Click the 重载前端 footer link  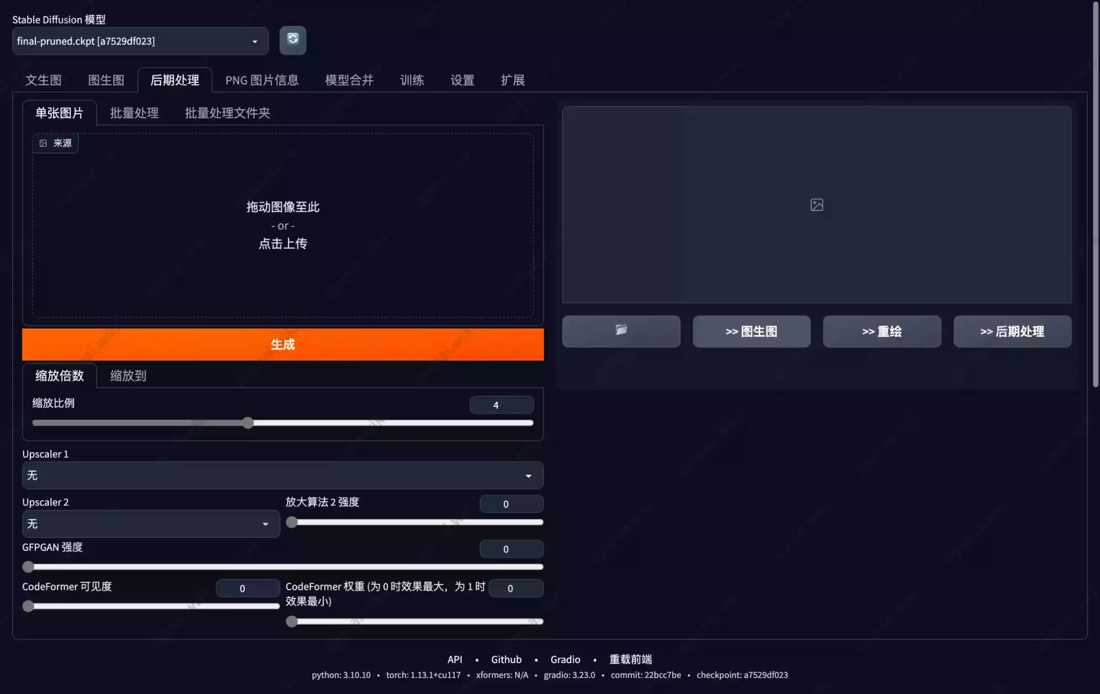pos(630,659)
